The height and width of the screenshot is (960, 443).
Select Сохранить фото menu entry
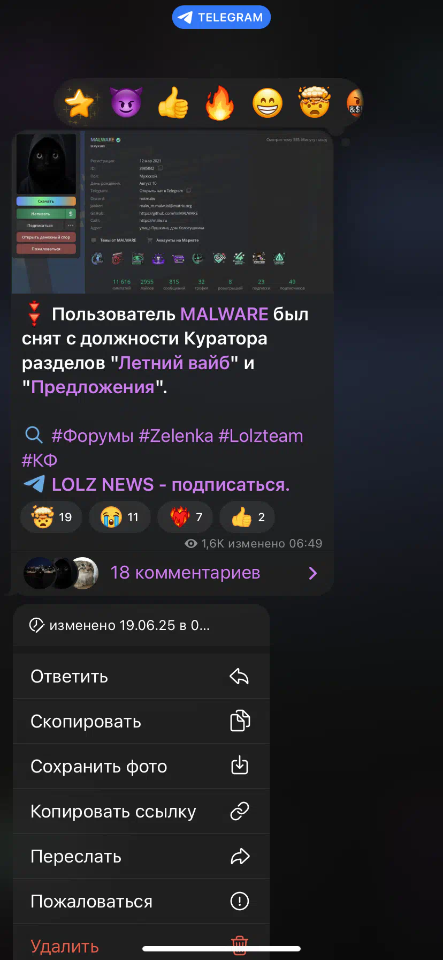(x=141, y=767)
